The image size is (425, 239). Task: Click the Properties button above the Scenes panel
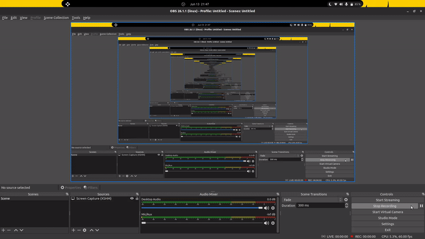(71, 187)
